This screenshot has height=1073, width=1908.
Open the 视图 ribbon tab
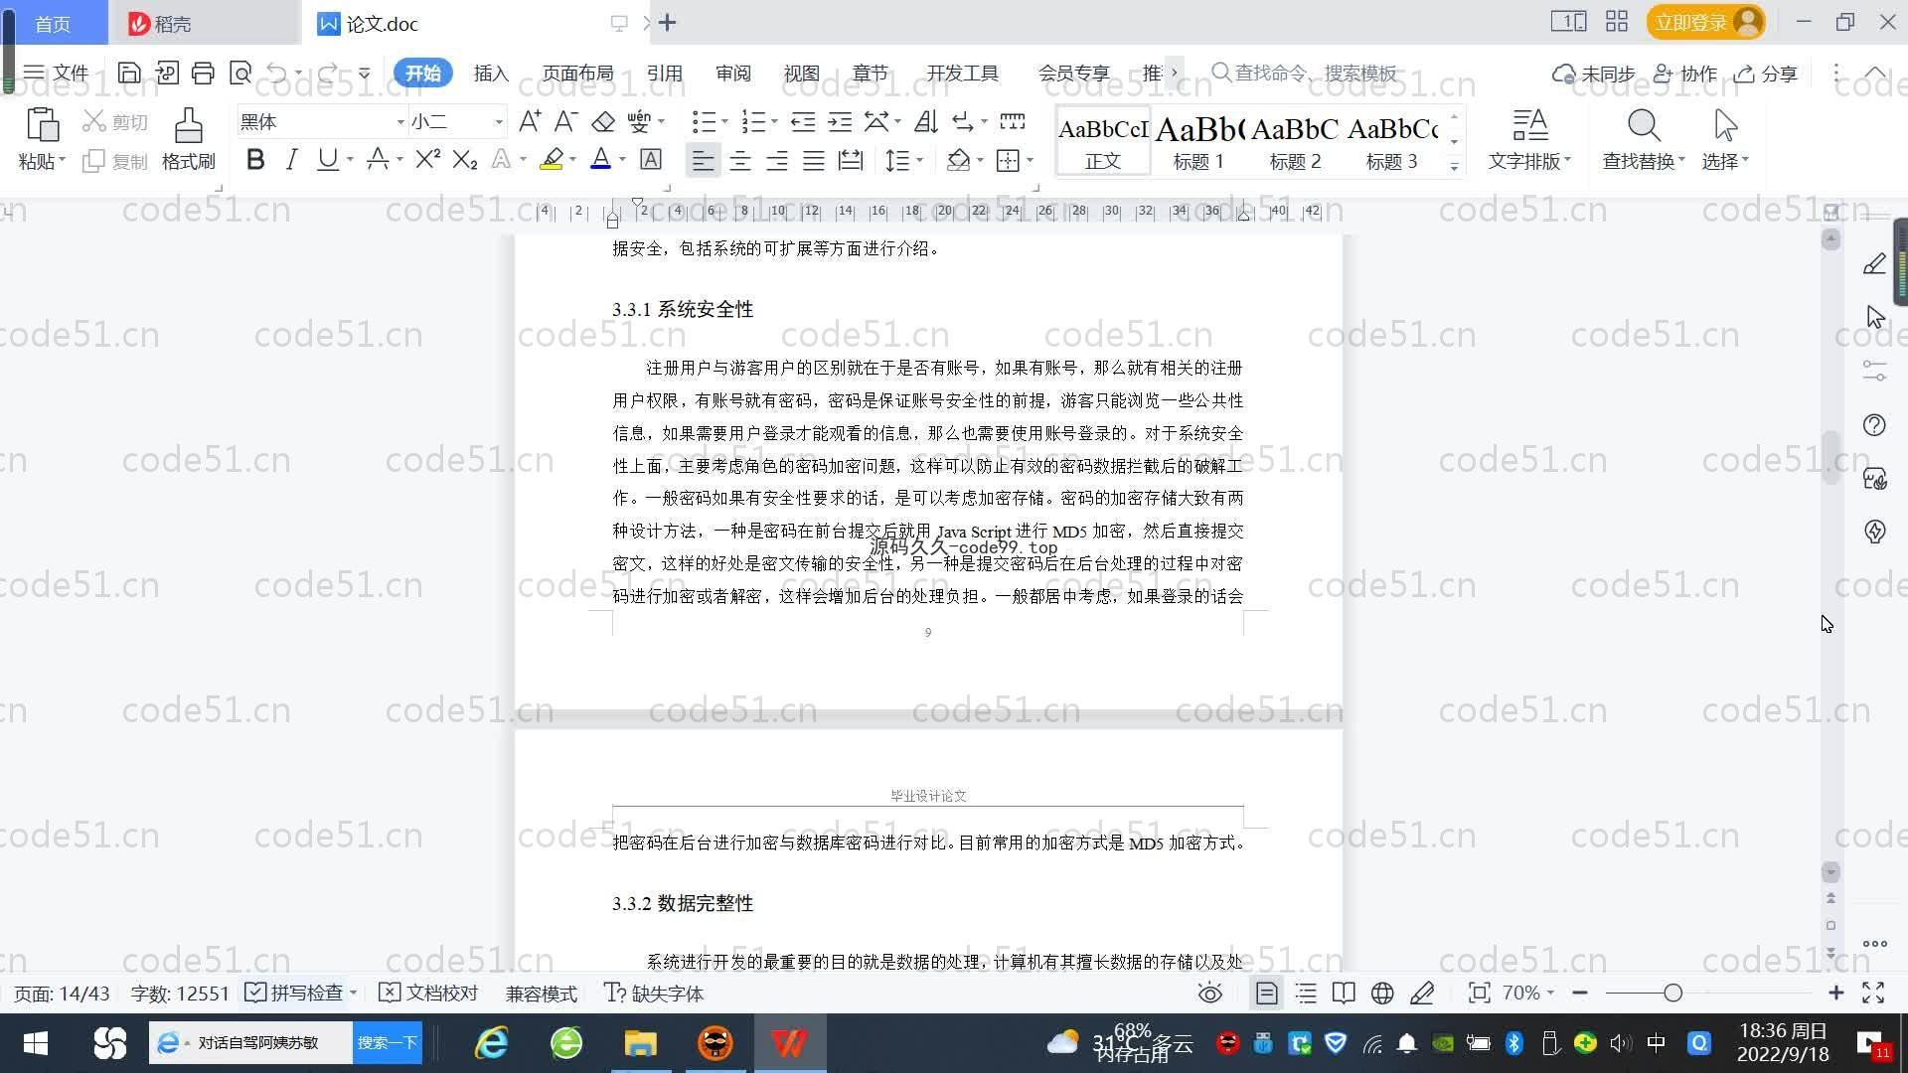(x=801, y=73)
